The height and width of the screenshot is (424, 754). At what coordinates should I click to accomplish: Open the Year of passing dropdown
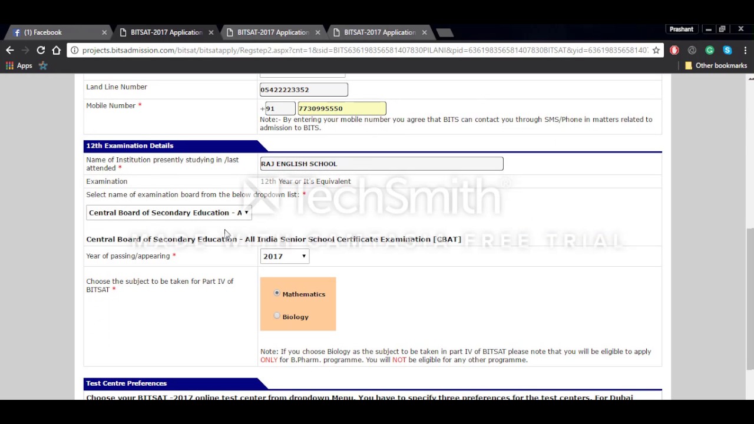pyautogui.click(x=285, y=256)
